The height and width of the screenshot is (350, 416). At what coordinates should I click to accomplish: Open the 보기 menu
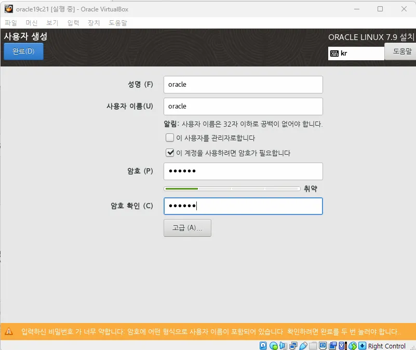click(x=52, y=23)
